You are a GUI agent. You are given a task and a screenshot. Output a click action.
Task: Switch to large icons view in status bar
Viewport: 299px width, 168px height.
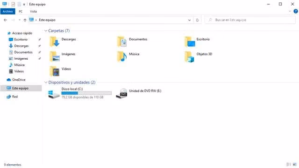(x=295, y=164)
